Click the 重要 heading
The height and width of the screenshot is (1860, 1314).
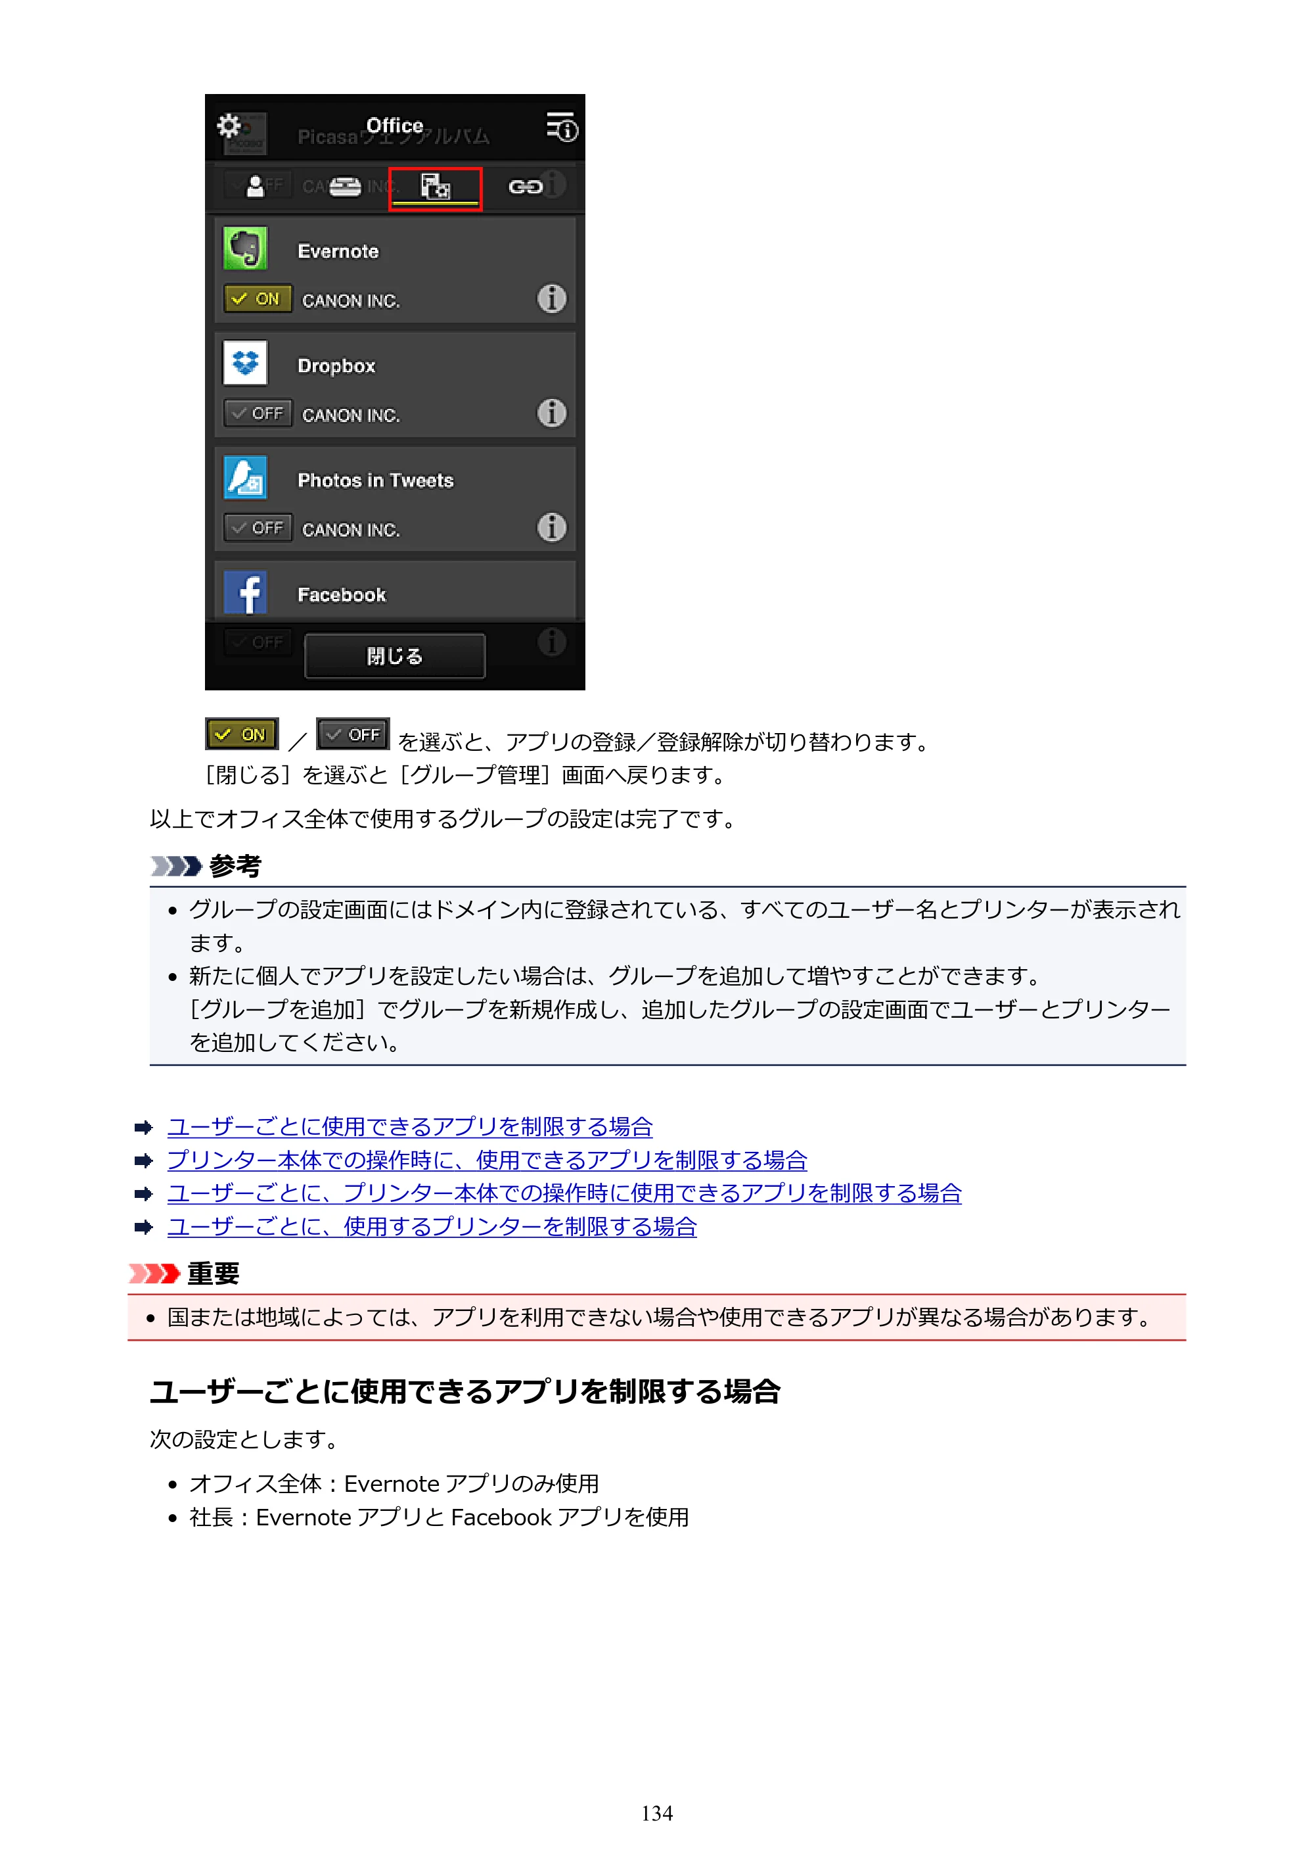213,1274
